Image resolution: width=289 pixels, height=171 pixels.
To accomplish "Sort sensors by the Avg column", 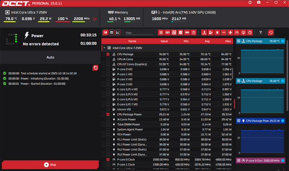I will (207, 41).
